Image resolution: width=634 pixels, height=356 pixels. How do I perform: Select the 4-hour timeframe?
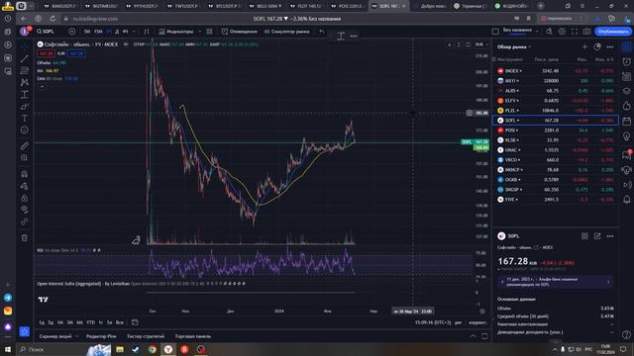click(x=126, y=31)
